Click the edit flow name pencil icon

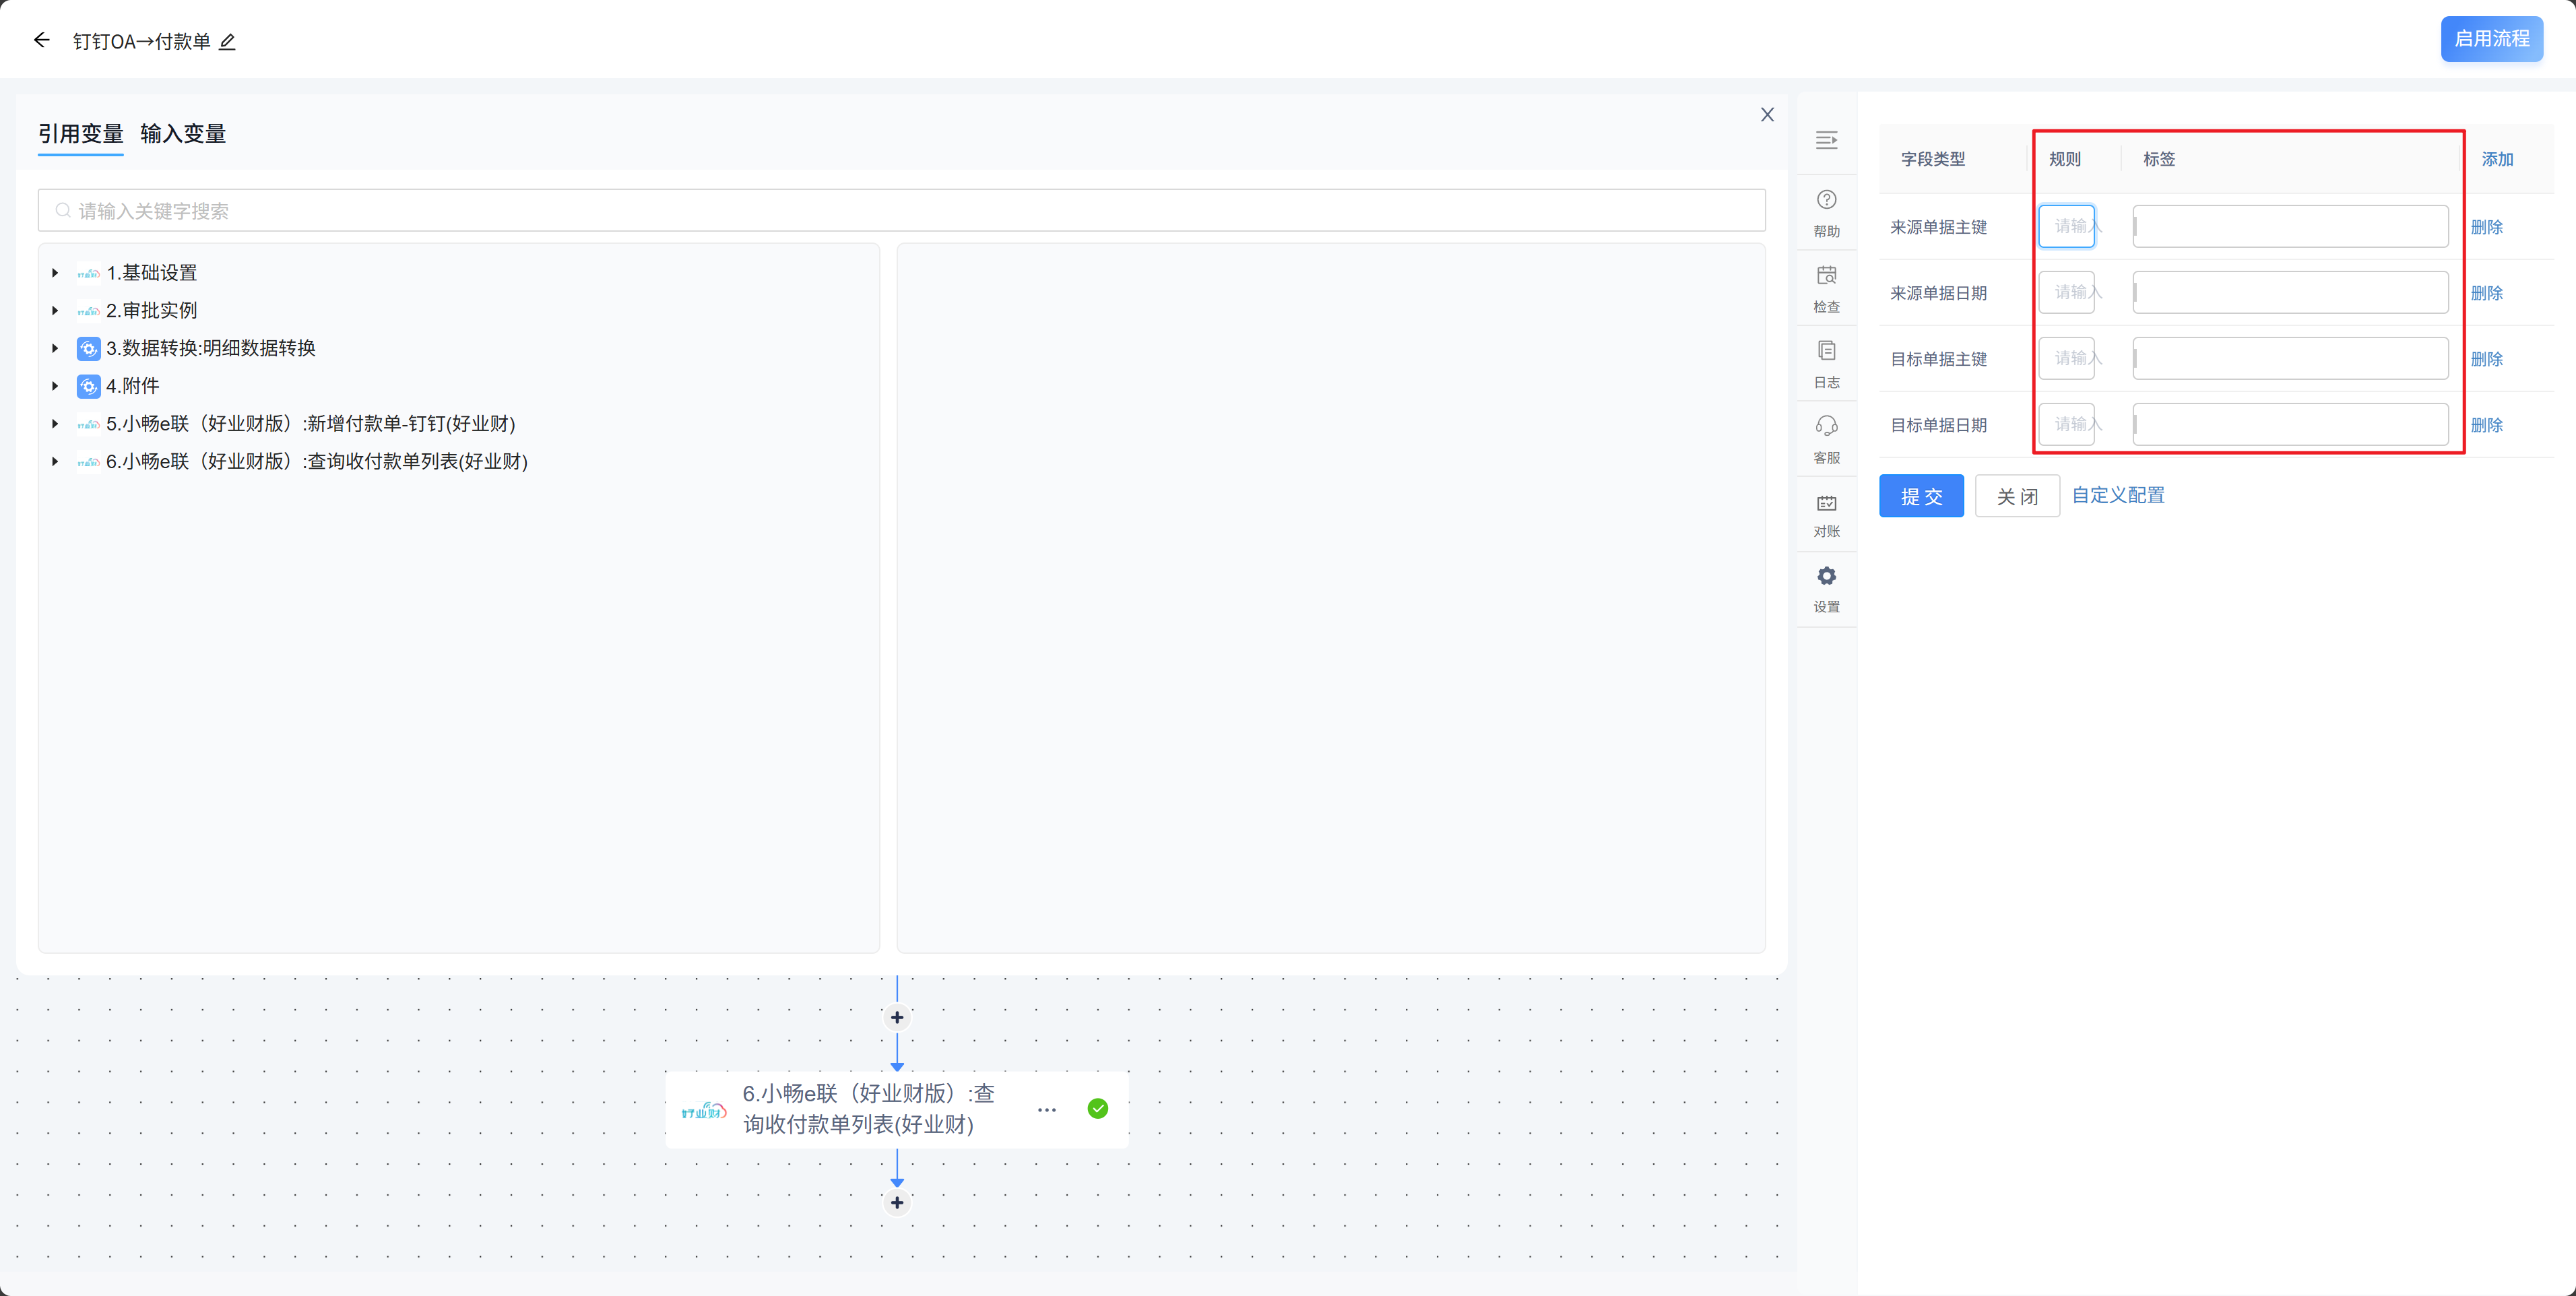click(x=227, y=42)
